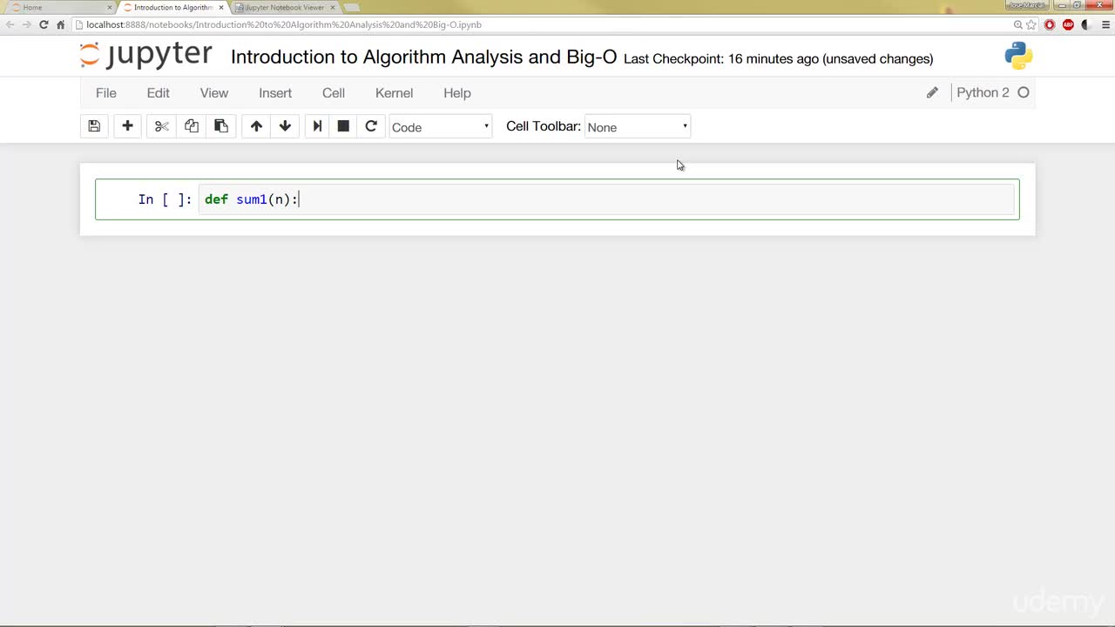Click the Jupyter logo link
Viewport: 1115px width, 627px height.
click(145, 55)
